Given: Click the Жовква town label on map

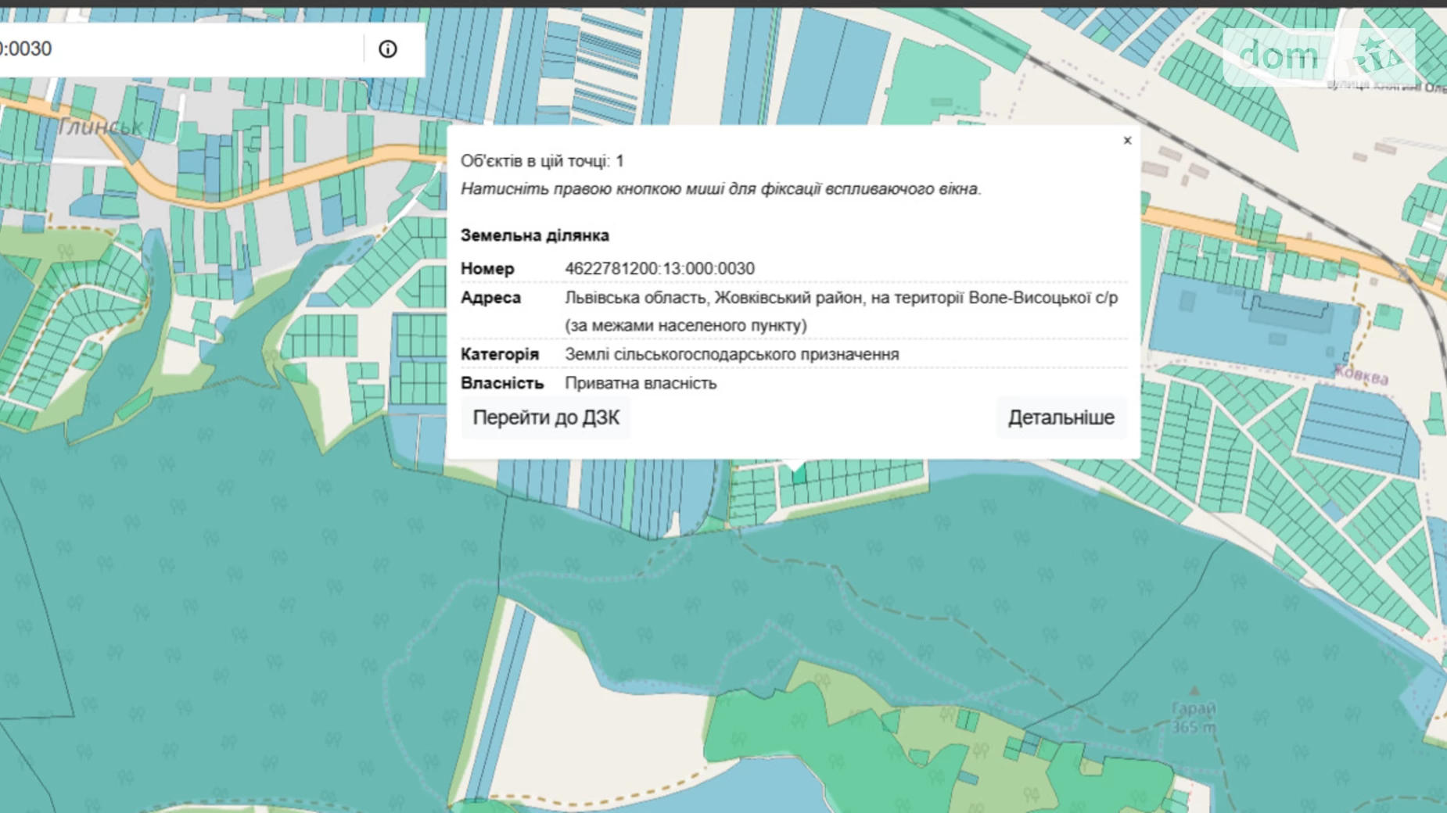Looking at the screenshot, I should tap(1361, 376).
